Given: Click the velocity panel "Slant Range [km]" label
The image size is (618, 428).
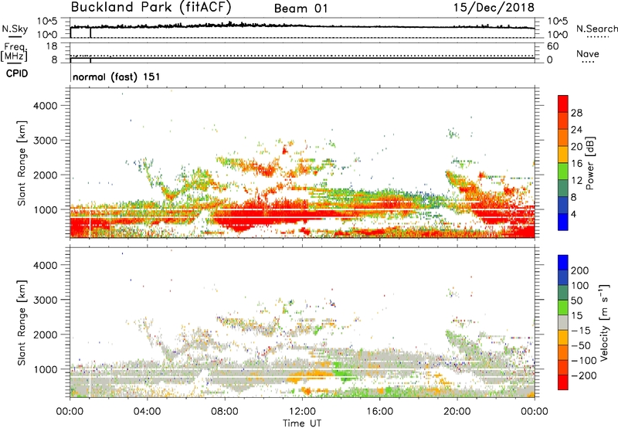Looking at the screenshot, I should click(x=22, y=323).
